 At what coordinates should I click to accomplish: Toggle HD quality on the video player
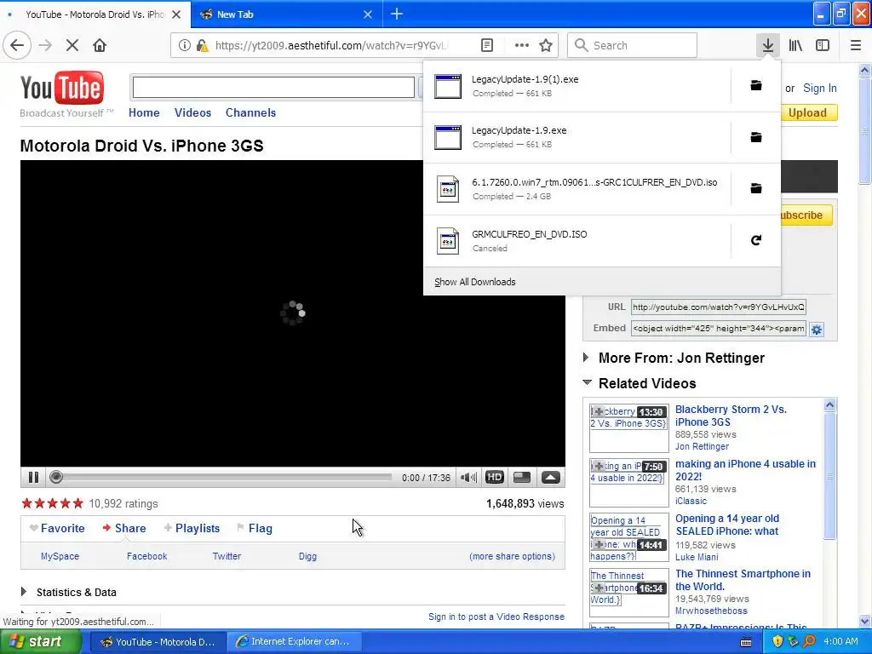[495, 477]
